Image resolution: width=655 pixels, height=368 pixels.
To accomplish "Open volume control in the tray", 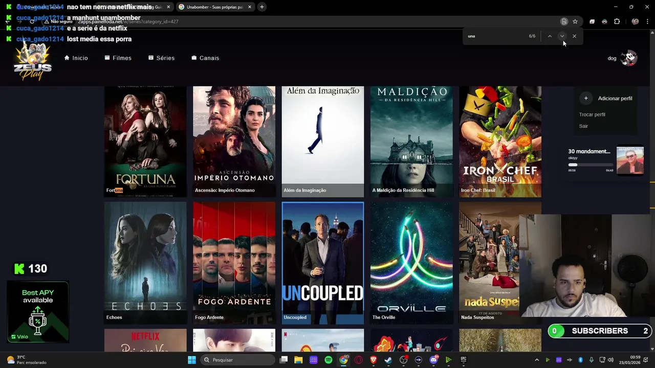I will (612, 360).
